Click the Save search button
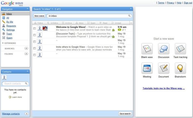Image resolution: width=193 pixels, height=118 pixels. pos(125,113)
